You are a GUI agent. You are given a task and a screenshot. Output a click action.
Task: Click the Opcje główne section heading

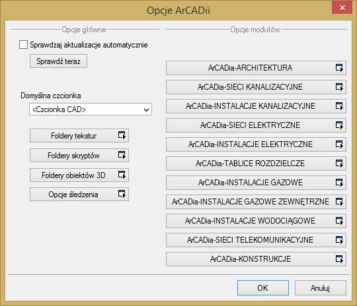(84, 30)
